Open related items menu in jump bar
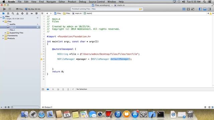This screenshot has width=214, height=120. click(x=42, y=13)
